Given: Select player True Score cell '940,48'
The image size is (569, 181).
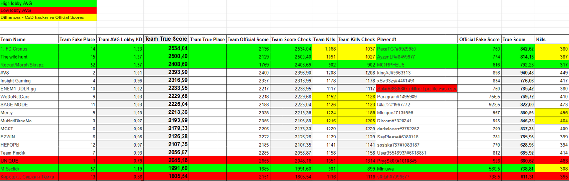Looking at the screenshot, I should (x=518, y=73).
